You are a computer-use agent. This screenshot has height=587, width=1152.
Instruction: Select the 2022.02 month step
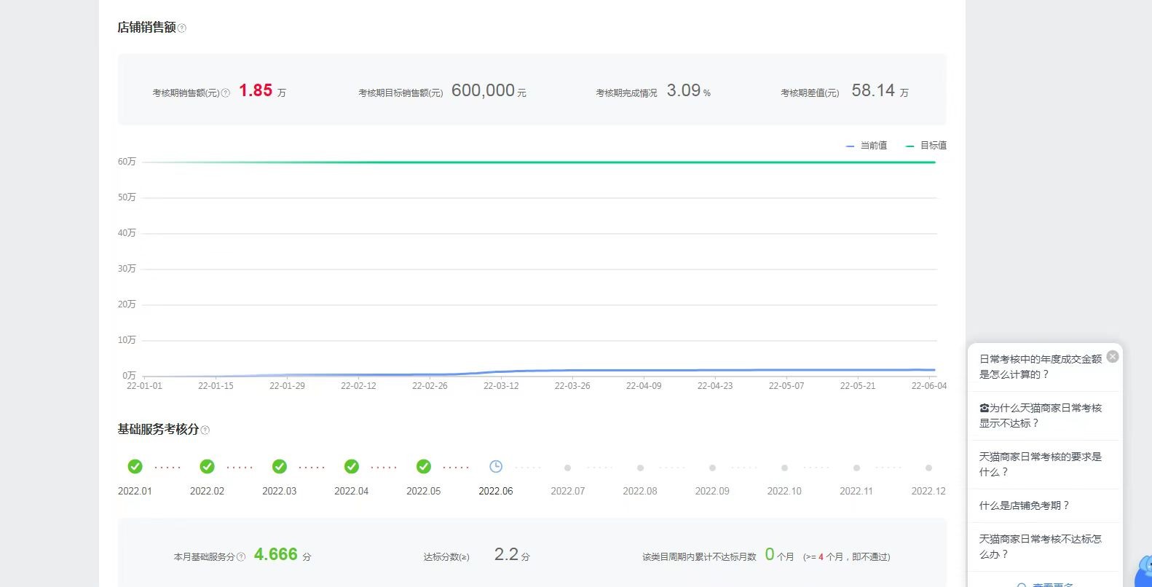[207, 477]
